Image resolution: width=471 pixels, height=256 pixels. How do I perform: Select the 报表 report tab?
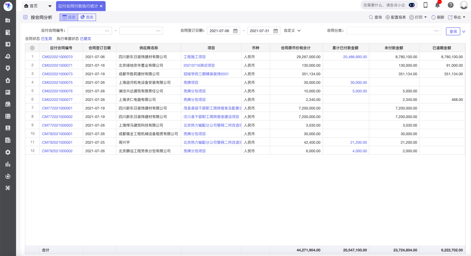pos(68,17)
